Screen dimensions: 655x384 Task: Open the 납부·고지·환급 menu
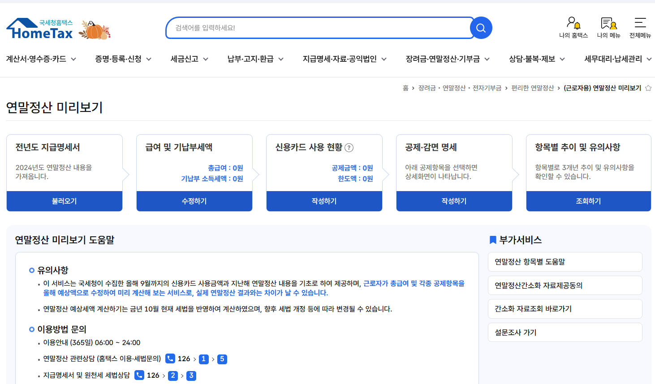(250, 59)
